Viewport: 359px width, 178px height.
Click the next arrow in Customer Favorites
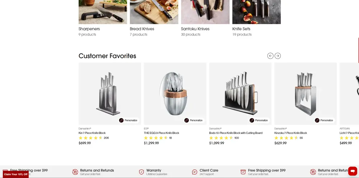[278, 56]
